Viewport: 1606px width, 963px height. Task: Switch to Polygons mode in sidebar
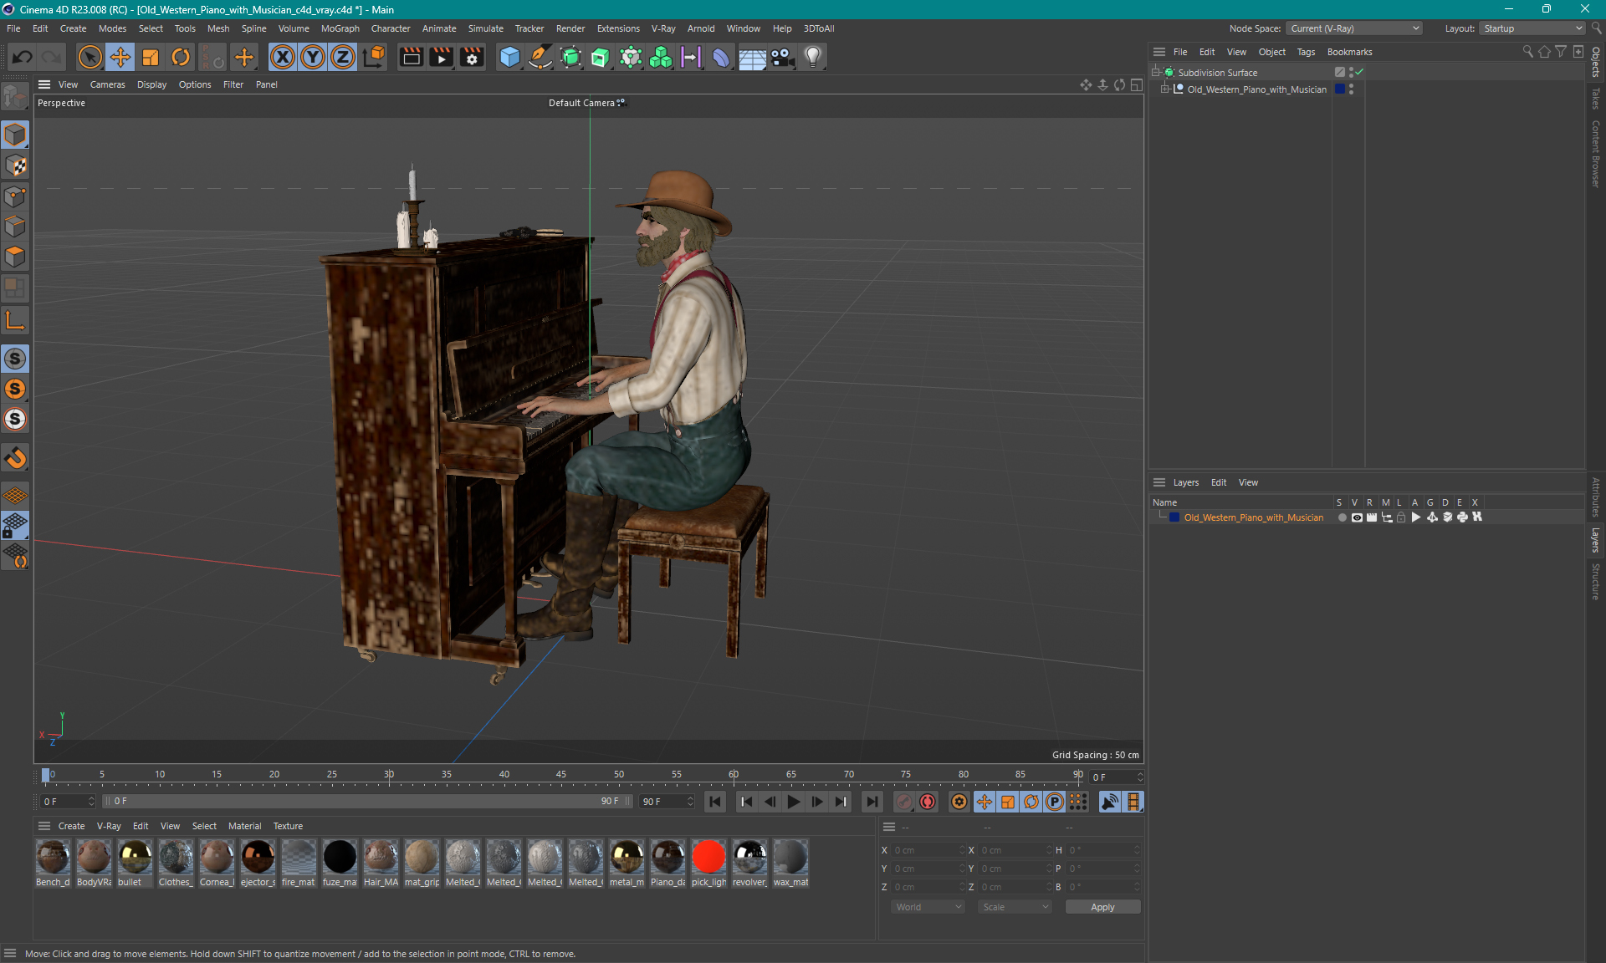coord(15,257)
